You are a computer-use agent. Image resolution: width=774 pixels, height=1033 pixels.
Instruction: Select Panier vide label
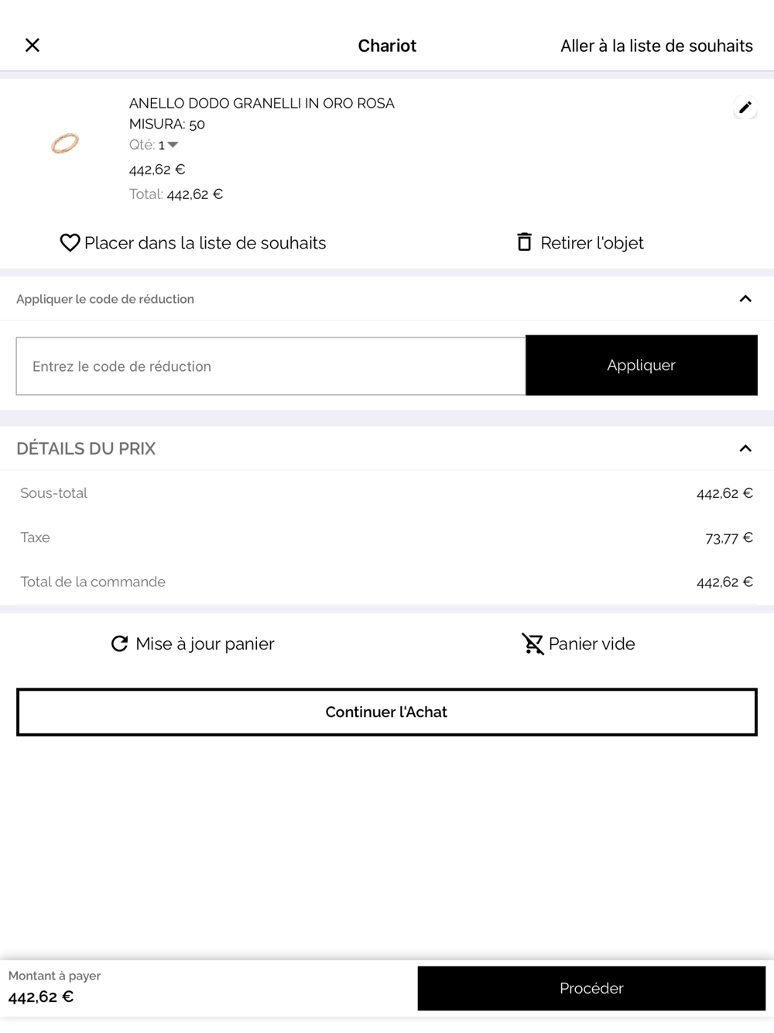point(591,643)
